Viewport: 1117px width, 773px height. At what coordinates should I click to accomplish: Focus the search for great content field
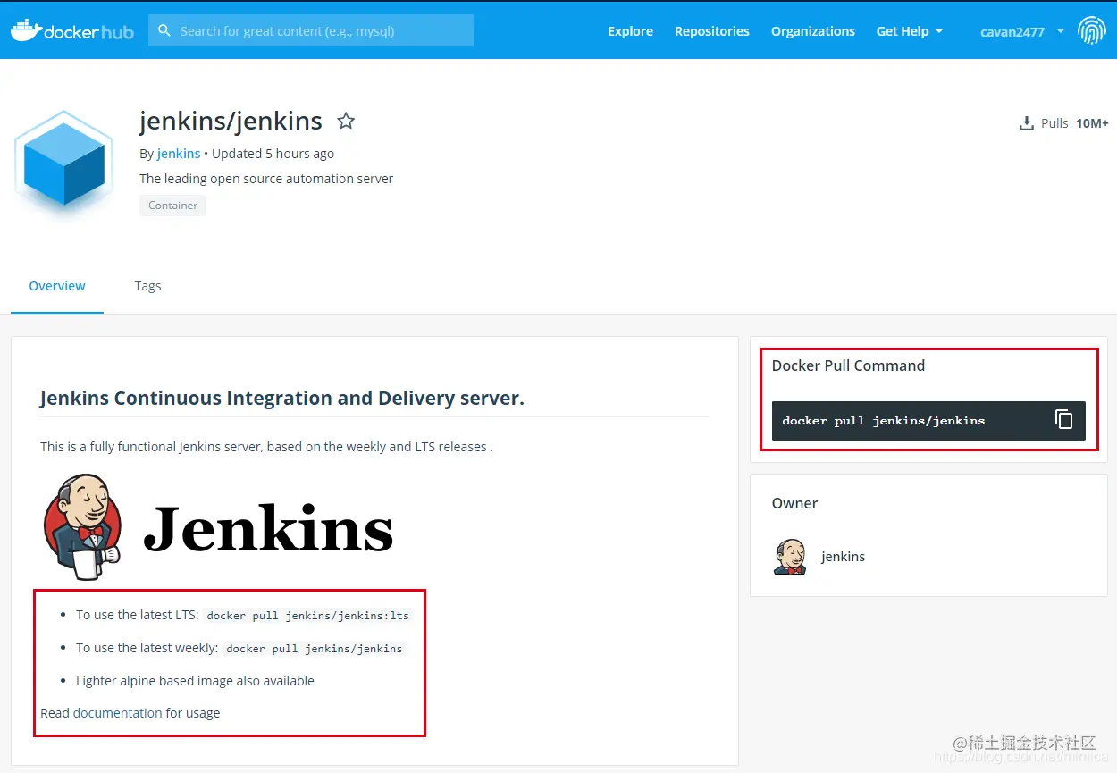tap(311, 30)
